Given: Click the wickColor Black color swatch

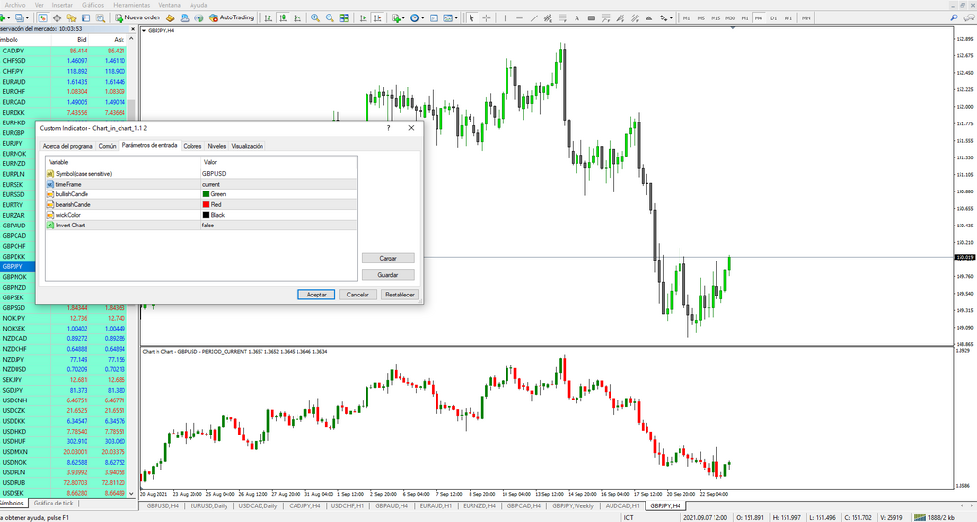Looking at the screenshot, I should click(x=206, y=215).
